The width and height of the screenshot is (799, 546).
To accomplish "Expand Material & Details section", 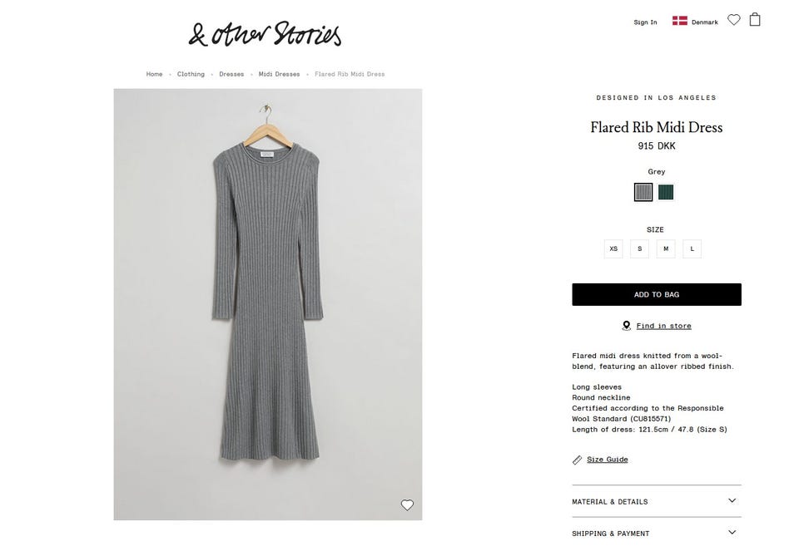I will click(656, 501).
